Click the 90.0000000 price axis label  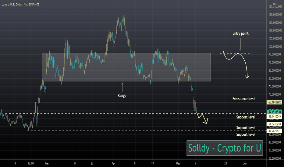click(275, 63)
